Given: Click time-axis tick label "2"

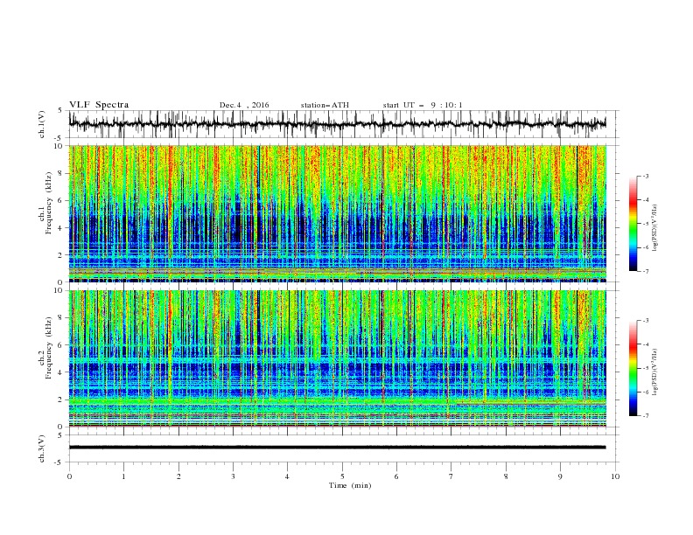Looking at the screenshot, I should [x=178, y=476].
